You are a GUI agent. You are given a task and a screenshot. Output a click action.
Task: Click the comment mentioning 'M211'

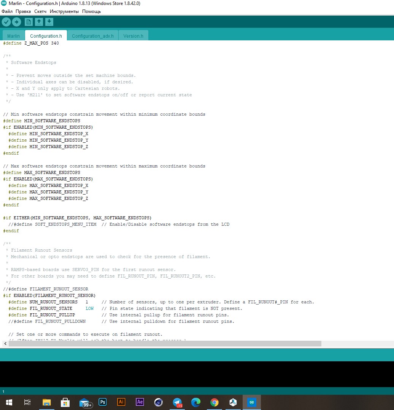(99, 95)
